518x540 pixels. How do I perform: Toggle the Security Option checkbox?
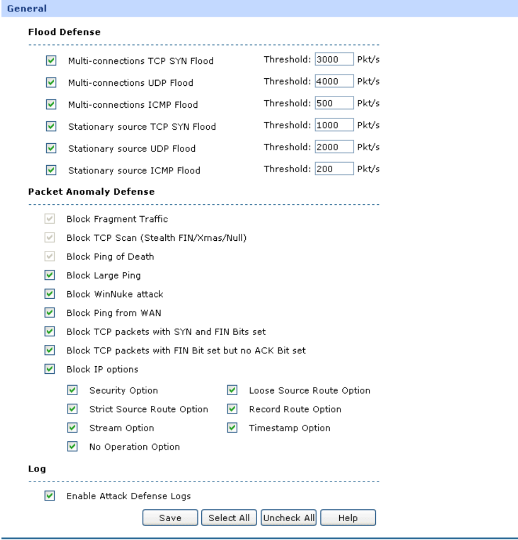pyautogui.click(x=72, y=390)
